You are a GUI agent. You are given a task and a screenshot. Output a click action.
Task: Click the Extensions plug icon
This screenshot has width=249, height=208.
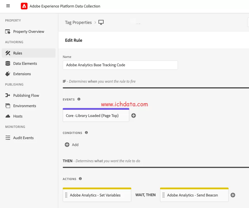click(7, 74)
